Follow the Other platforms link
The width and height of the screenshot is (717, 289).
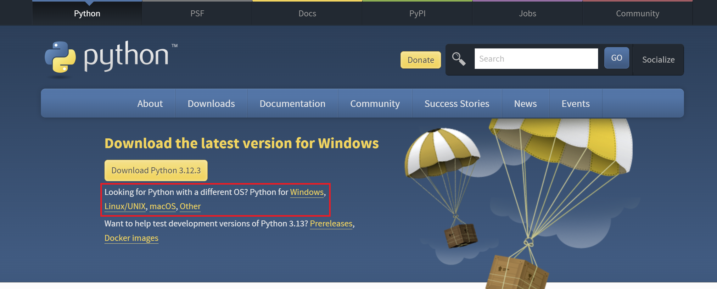point(190,206)
